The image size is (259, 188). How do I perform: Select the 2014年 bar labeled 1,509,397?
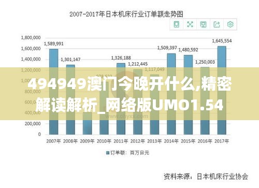coord(171,94)
